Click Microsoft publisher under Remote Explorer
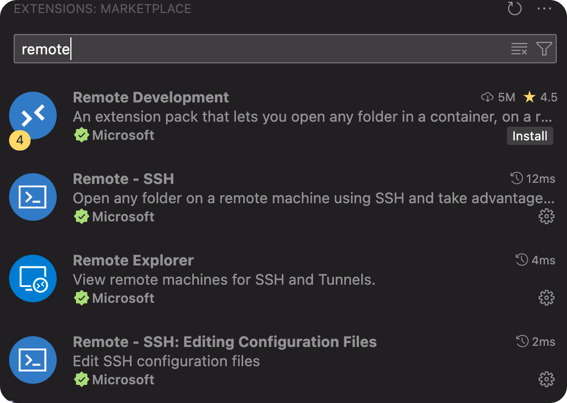 [x=123, y=298]
